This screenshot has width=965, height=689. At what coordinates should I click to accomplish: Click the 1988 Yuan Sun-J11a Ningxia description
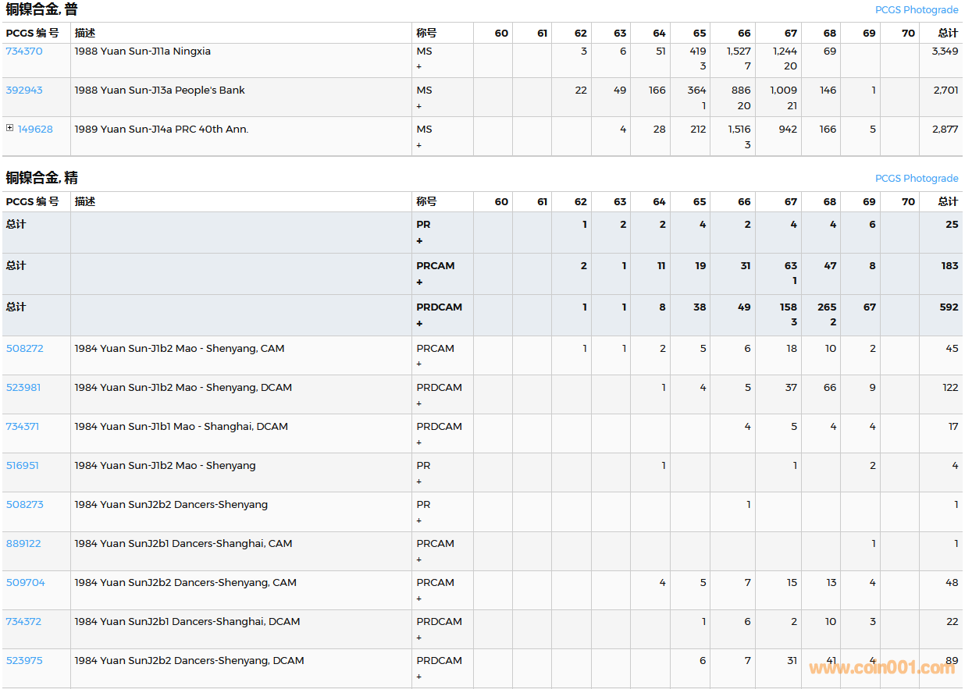click(142, 51)
